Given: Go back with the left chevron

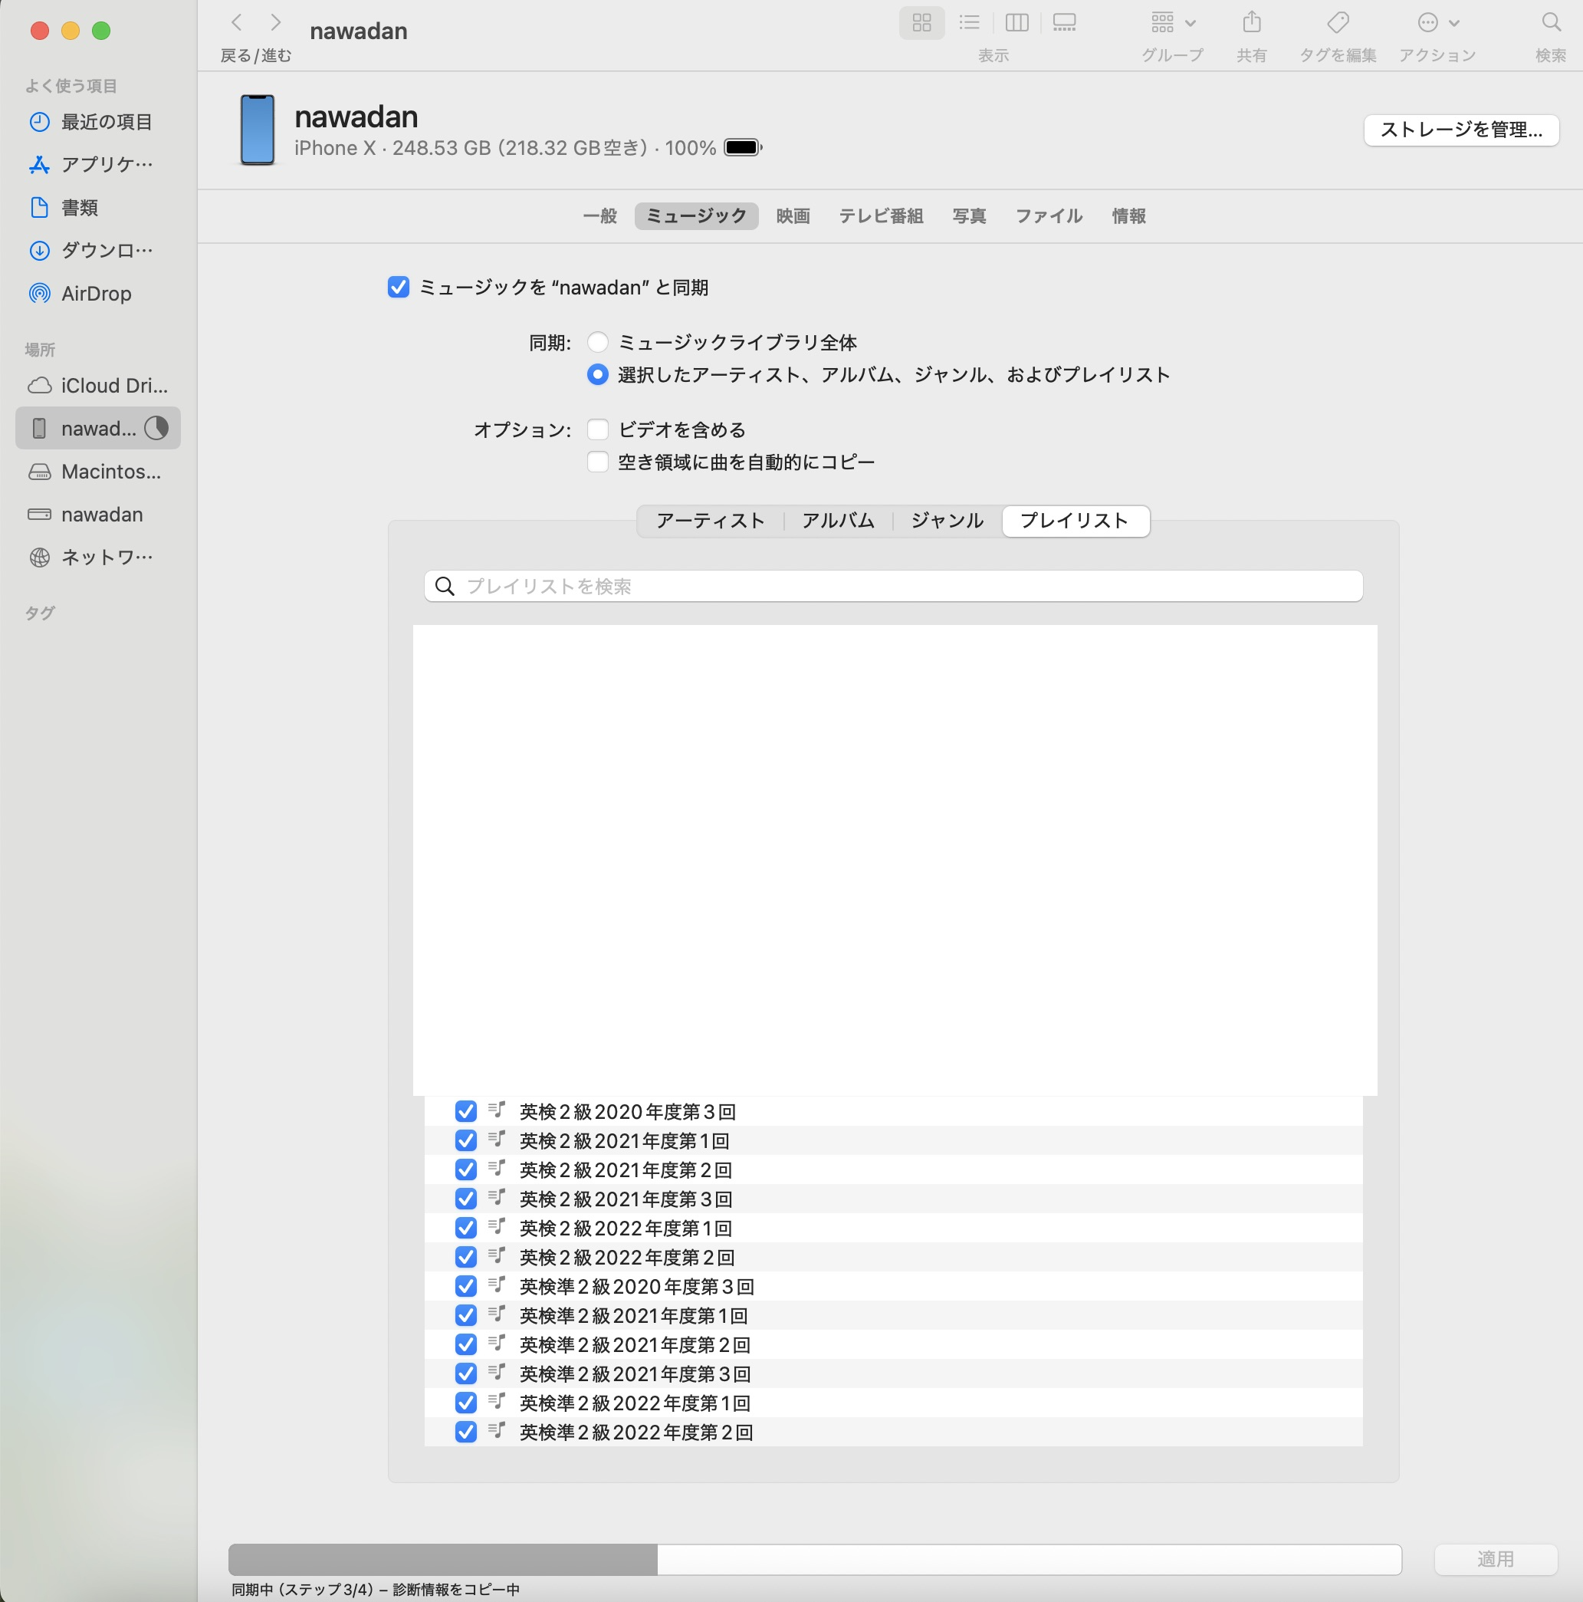Looking at the screenshot, I should [x=236, y=22].
